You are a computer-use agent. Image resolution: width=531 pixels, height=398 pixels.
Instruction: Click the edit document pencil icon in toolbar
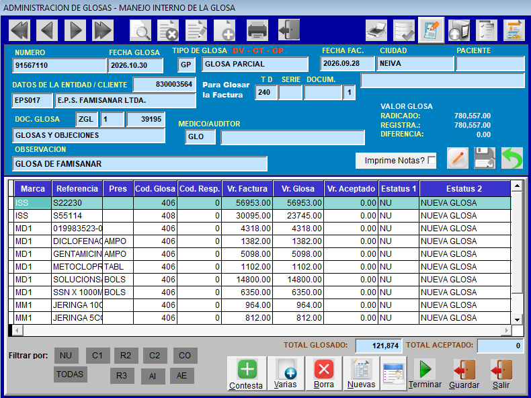pyautogui.click(x=196, y=30)
